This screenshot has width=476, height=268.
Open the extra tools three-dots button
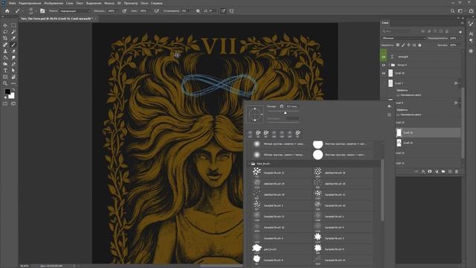coord(13,83)
